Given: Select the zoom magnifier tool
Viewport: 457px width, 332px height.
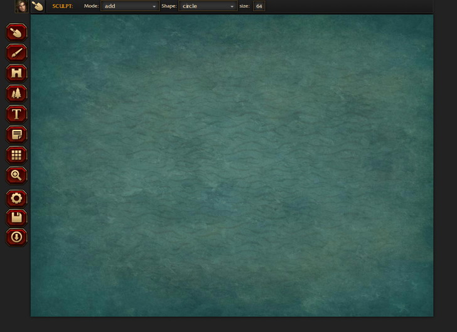Looking at the screenshot, I should click(16, 175).
